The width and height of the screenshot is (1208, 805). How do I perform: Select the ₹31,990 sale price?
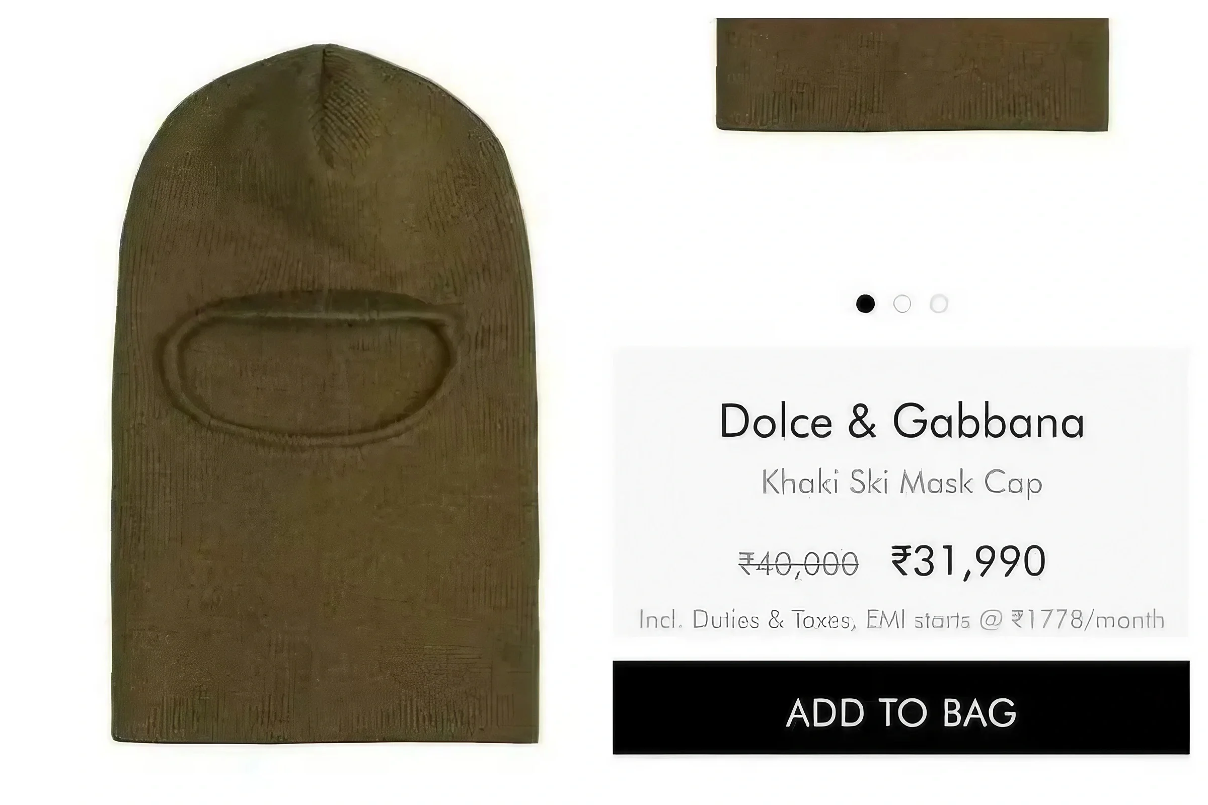[968, 561]
